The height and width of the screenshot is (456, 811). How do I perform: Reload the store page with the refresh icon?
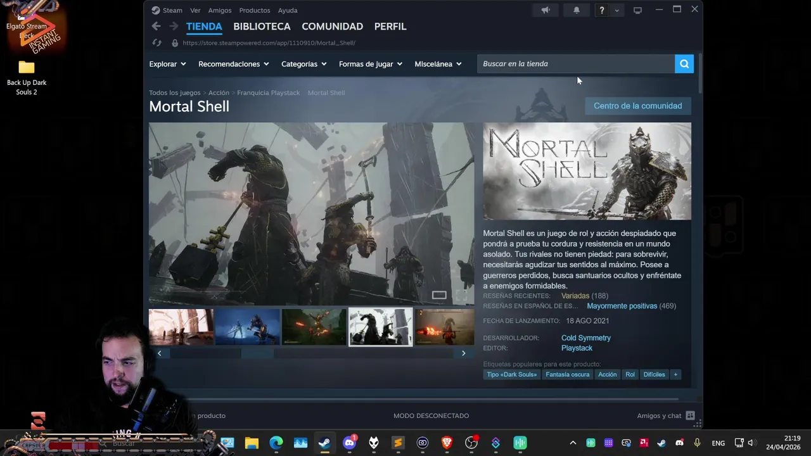coord(157,43)
